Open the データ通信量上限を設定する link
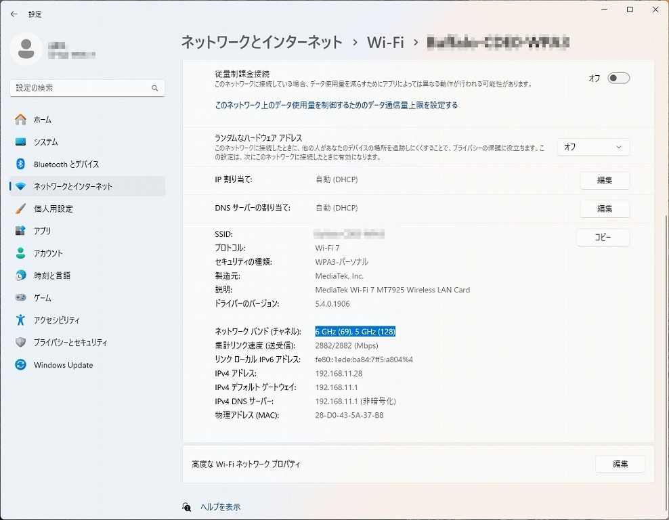This screenshot has width=669, height=520. 337,105
